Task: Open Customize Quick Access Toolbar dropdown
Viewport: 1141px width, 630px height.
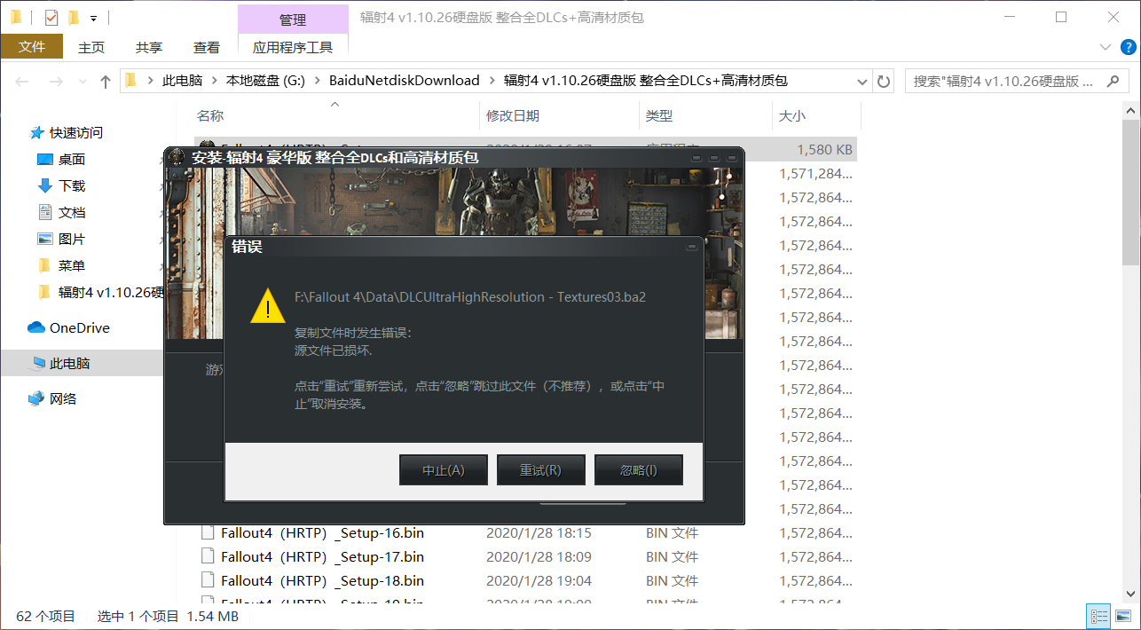Action: click(93, 18)
